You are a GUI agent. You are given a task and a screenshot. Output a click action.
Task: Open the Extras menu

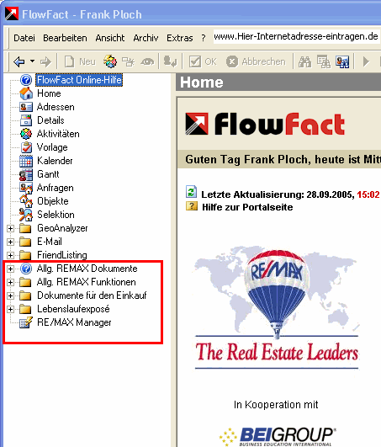click(180, 38)
